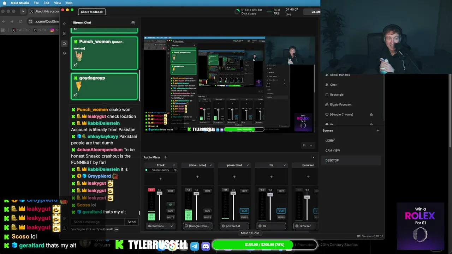Viewport: 452px width, 254px height.
Task: Toggle the Voice Clarity green status dot
Action: [x=146, y=170]
